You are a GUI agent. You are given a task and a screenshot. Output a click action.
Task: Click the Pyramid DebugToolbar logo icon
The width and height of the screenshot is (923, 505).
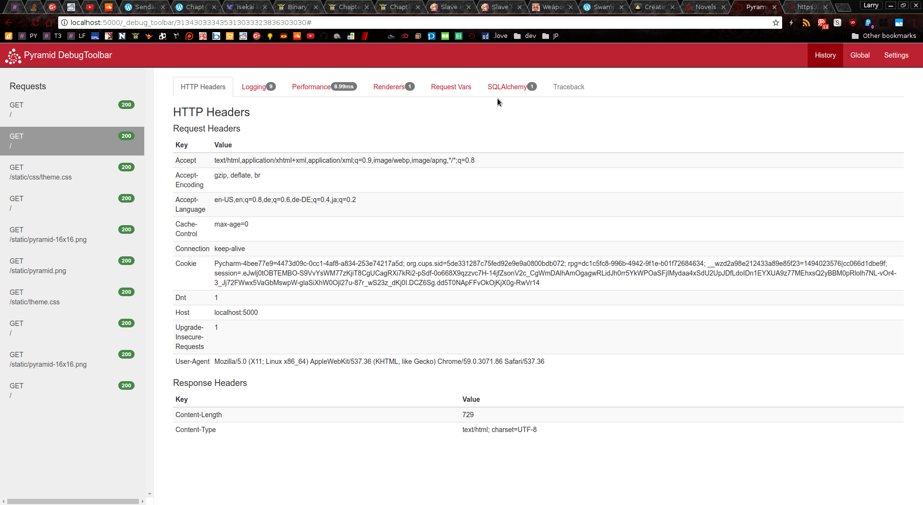tap(13, 56)
